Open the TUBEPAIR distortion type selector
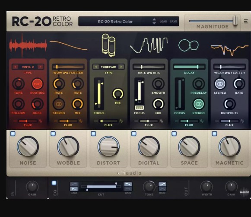251x217 pixels. click(108, 67)
